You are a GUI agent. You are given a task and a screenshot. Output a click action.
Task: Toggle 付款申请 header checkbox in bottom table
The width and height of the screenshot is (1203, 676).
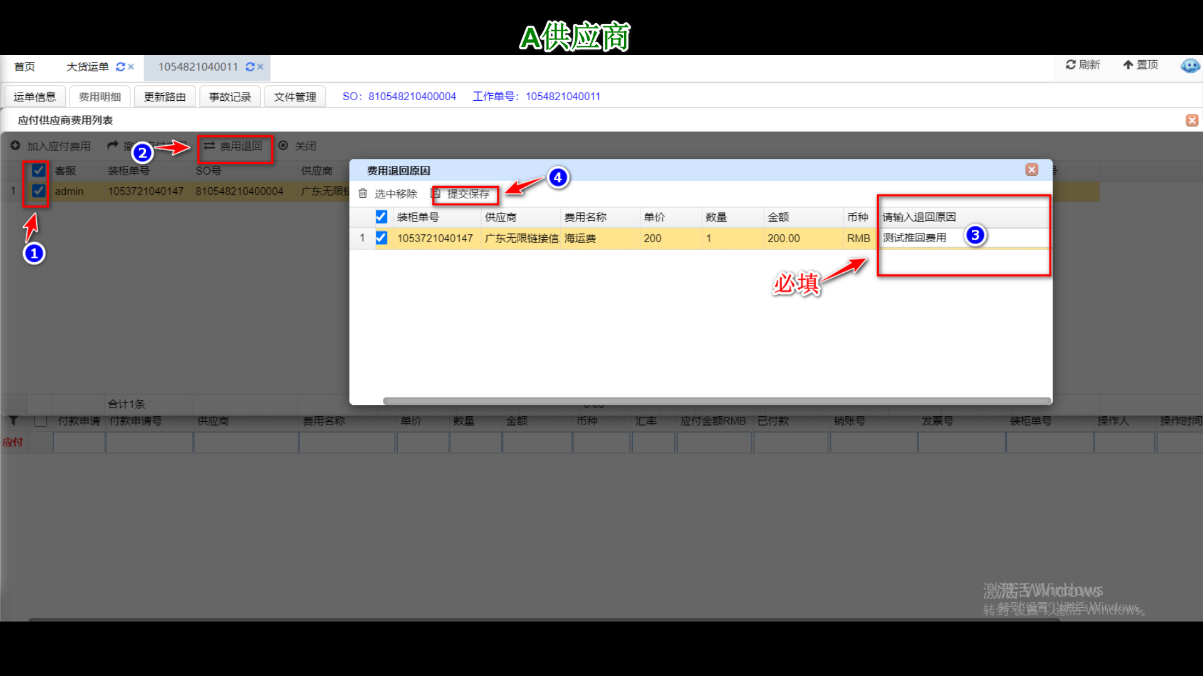pos(41,421)
